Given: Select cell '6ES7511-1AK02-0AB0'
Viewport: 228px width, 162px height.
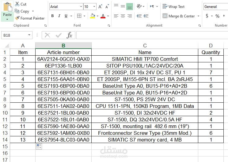Looking at the screenshot, I should pyautogui.click(x=63, y=106).
